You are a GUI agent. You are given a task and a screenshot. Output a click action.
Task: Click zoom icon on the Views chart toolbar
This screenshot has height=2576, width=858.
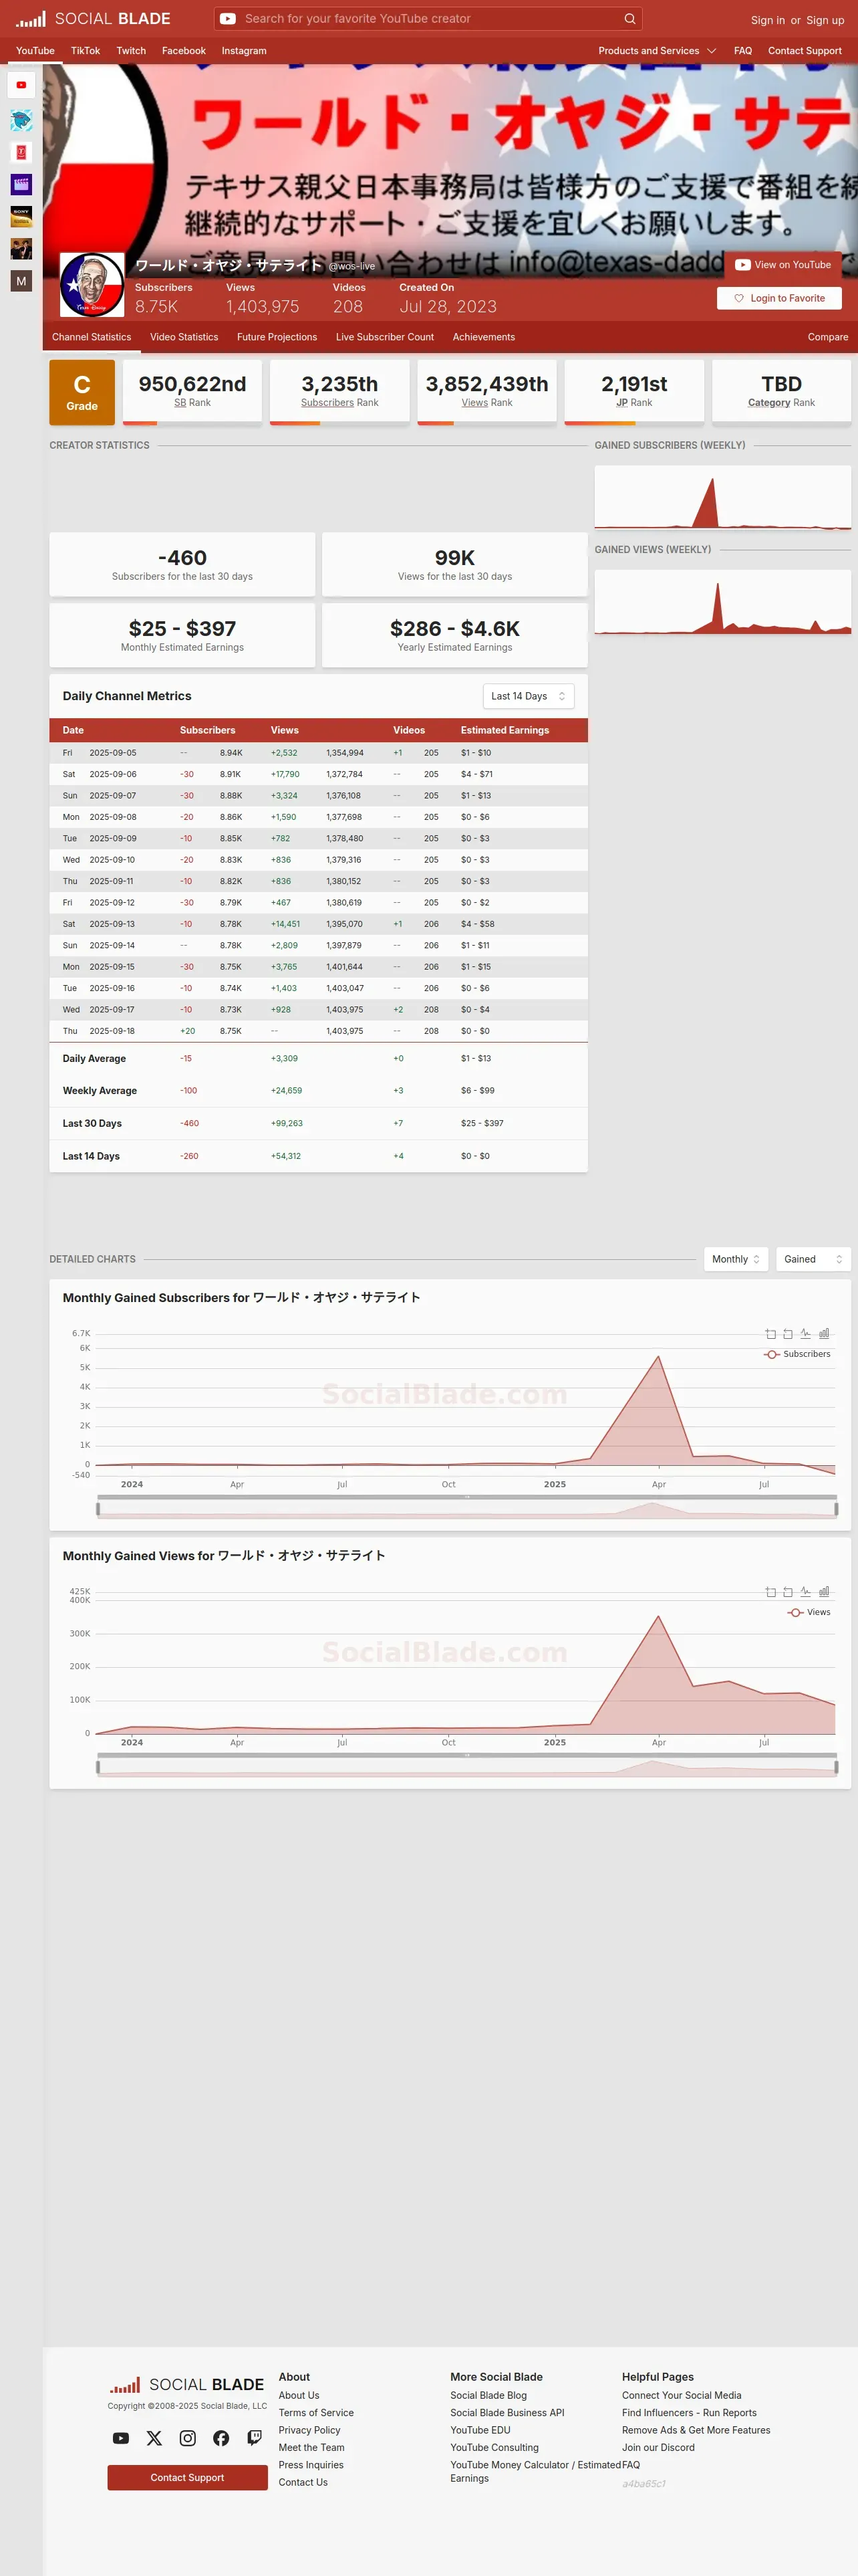pos(770,1591)
